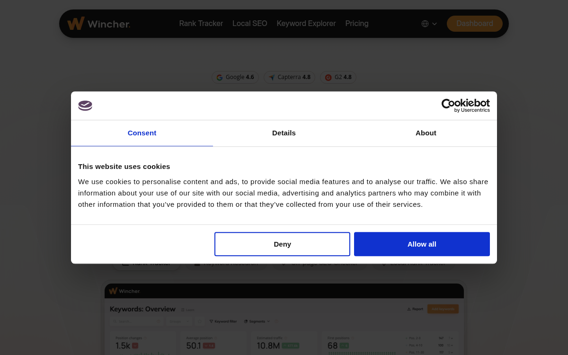The height and width of the screenshot is (355, 568).
Task: Click the Allow all button
Action: coord(422,244)
